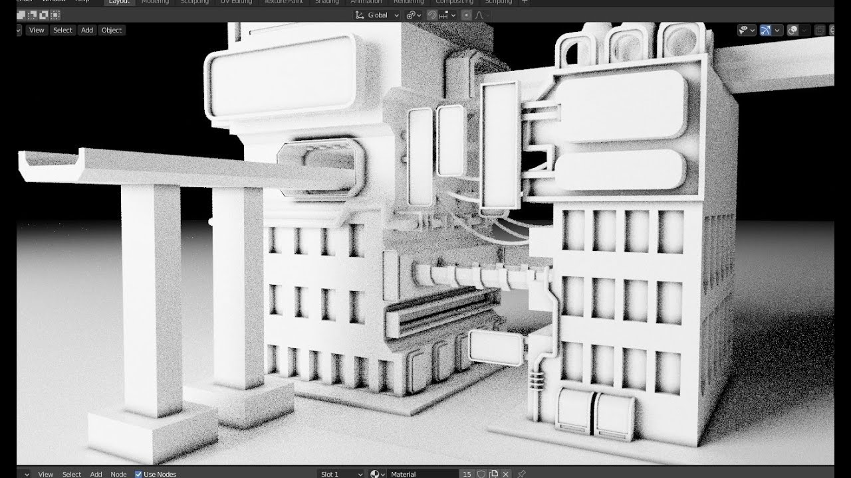Open the Object menu

pos(112,30)
